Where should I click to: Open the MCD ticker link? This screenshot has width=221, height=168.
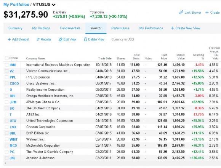tap(13, 146)
